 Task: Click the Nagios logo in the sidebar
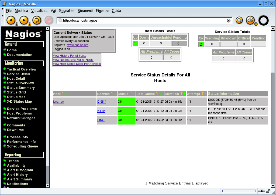[x=24, y=34]
